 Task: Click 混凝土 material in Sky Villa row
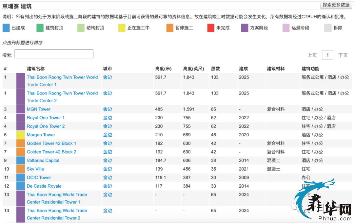(x=273, y=169)
